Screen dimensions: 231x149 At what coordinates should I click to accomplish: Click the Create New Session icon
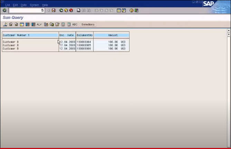pyautogui.click(x=119, y=10)
